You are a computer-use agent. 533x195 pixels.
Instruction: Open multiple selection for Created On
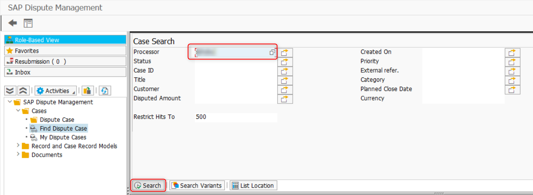tap(512, 52)
